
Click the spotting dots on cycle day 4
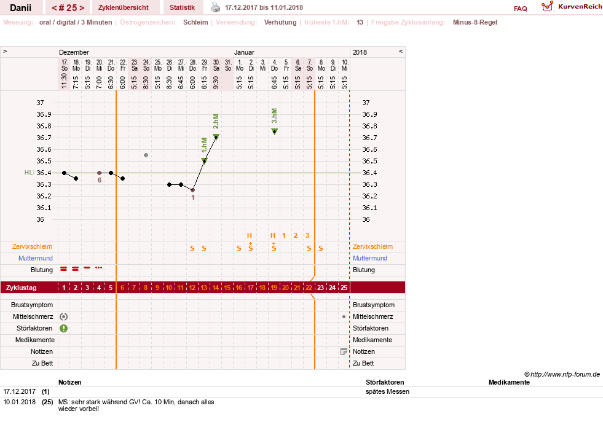pos(99,267)
